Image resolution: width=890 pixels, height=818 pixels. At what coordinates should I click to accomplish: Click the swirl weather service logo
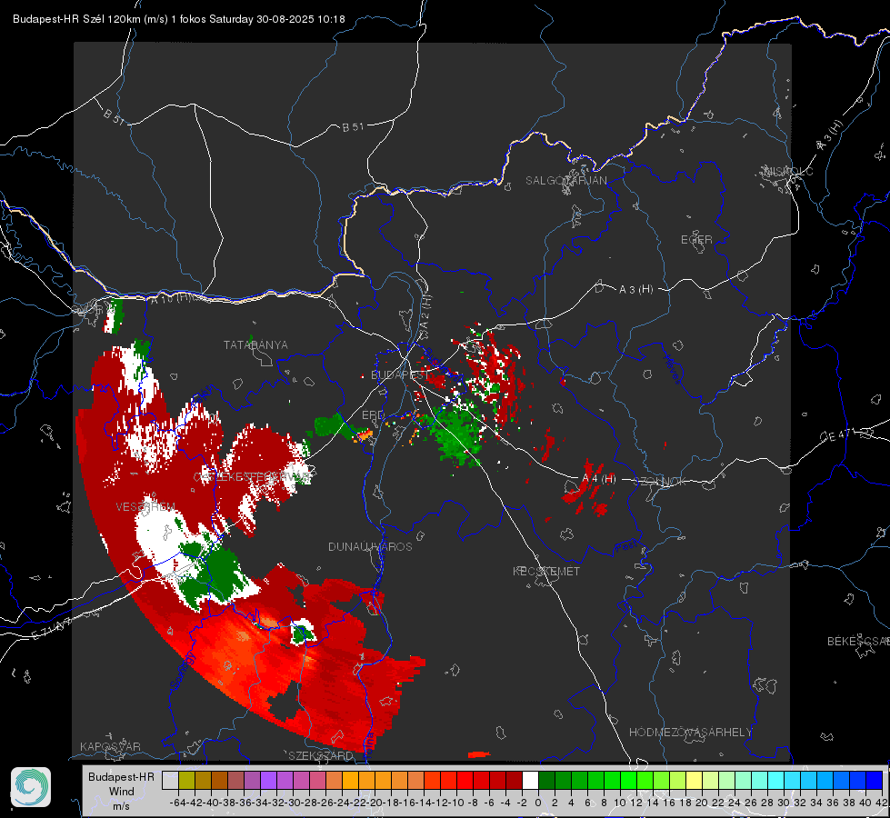click(31, 787)
